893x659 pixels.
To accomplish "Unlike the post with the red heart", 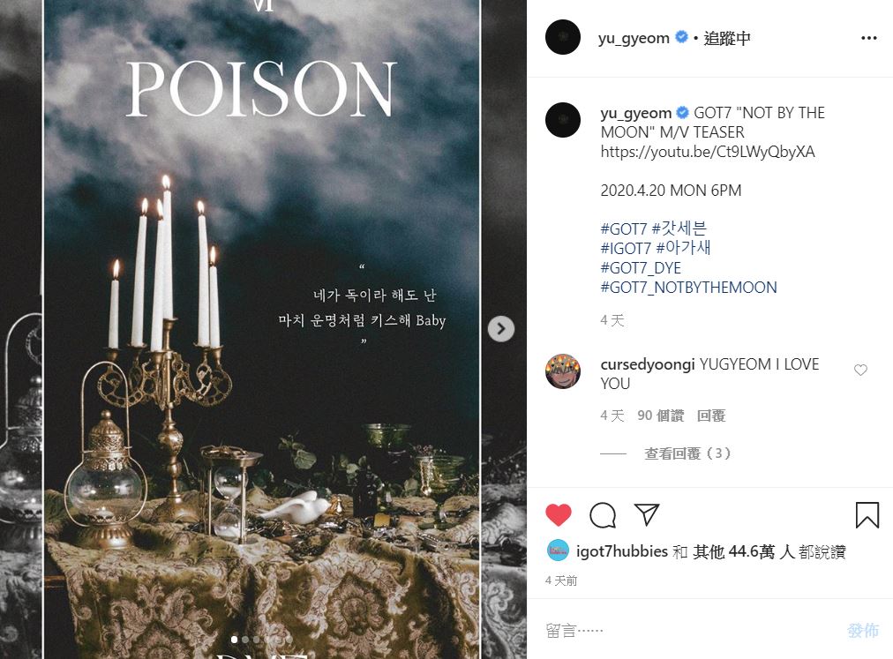I will tap(558, 515).
